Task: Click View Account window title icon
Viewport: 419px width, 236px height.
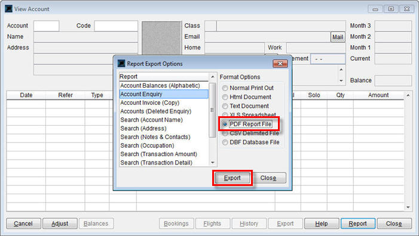Action: click(x=8, y=9)
